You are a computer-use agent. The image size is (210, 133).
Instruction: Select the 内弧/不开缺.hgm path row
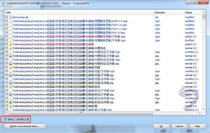64,71
